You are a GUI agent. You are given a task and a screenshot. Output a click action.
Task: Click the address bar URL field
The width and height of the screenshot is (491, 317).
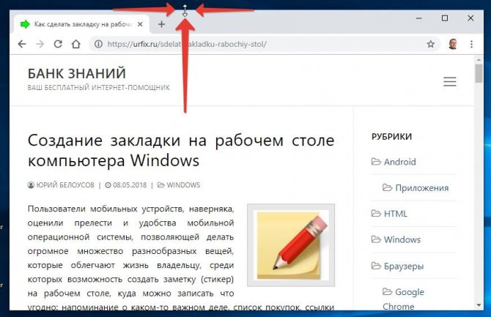pos(256,44)
